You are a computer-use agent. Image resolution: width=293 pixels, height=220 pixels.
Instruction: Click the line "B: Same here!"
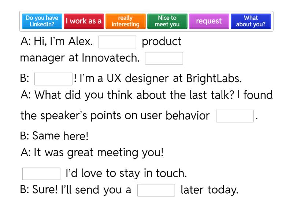pyautogui.click(x=54, y=136)
